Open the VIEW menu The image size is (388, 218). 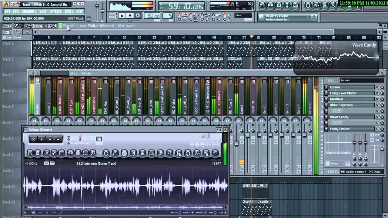[x=43, y=12]
